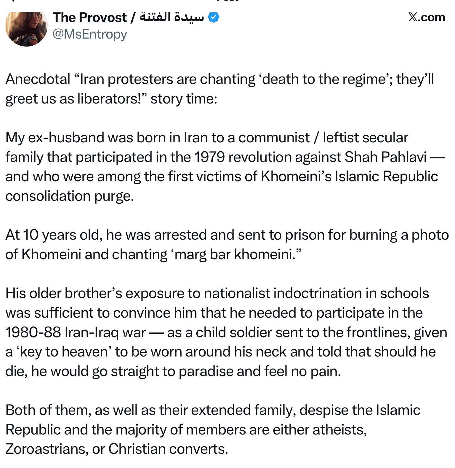
Task: Open The Provost display name link
Action: point(89,17)
